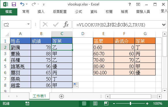Click the cell with 諸葛亮
This screenshot has width=168, height=107.
point(20,66)
